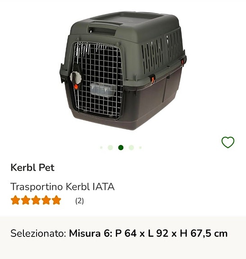This screenshot has height=259, width=246.
Task: Tap the carrier's top handle in photo
Action: pyautogui.click(x=103, y=27)
